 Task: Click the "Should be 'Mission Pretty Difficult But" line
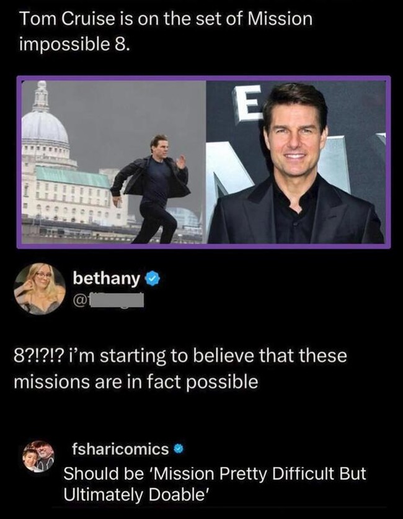point(215,474)
